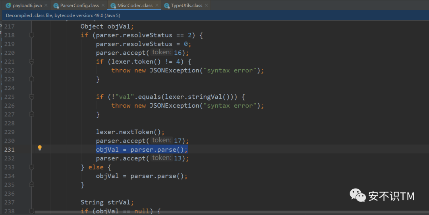Collapse the if block starting at line 225
429x215 pixels.
tap(32, 97)
